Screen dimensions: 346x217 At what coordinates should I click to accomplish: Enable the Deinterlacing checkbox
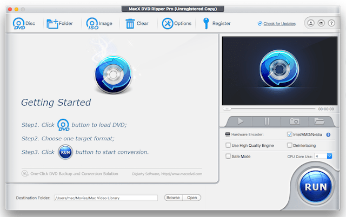coord(290,145)
